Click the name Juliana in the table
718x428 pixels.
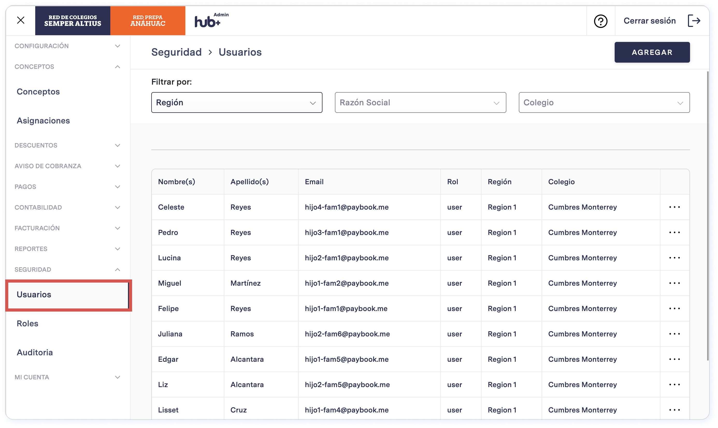170,334
